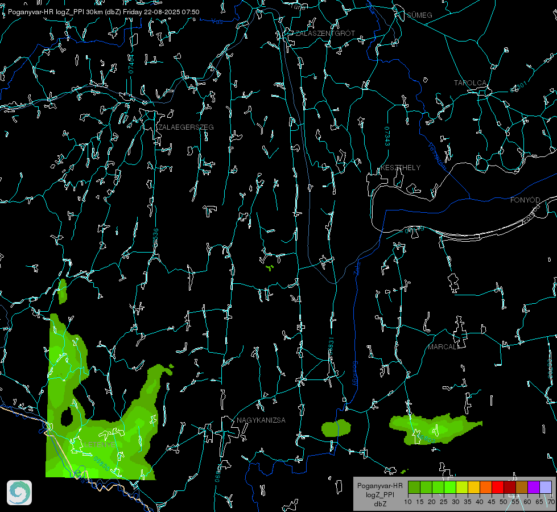Select the 20–25 dBZ green legend swatch
The height and width of the screenshot is (512, 557).
pos(438,487)
